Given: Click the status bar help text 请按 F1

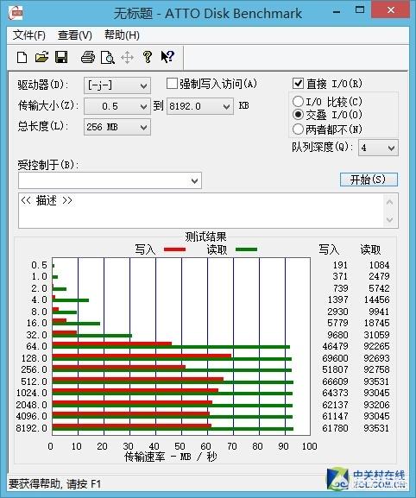Looking at the screenshot, I should 84,484.
